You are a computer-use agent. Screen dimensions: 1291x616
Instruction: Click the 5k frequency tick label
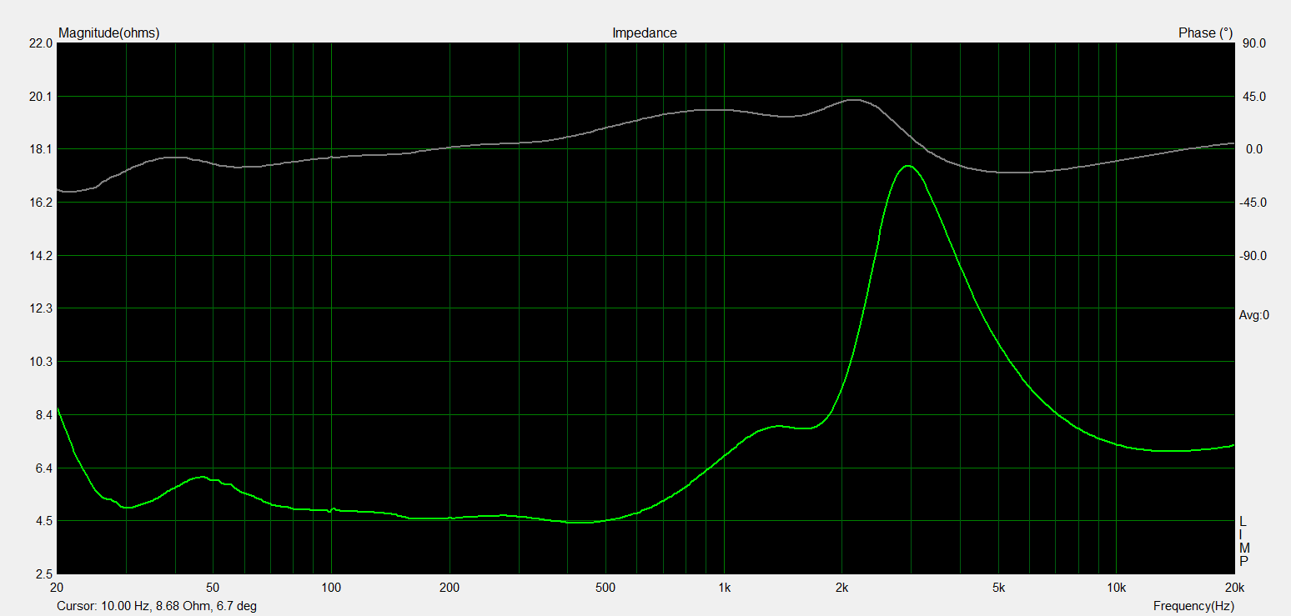pos(997,588)
